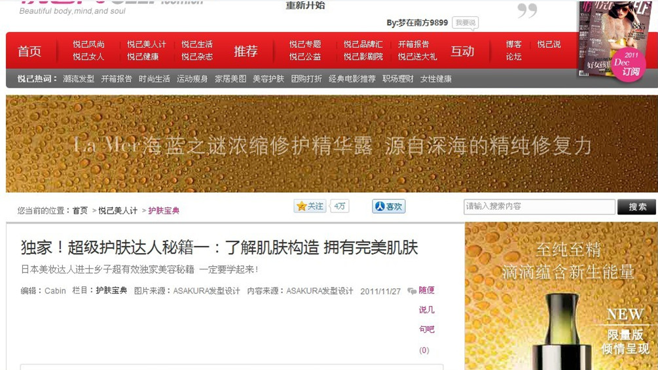Viewport: 658px width, 370px height.
Task: Open the 互动 navigation section
Action: pyautogui.click(x=462, y=51)
